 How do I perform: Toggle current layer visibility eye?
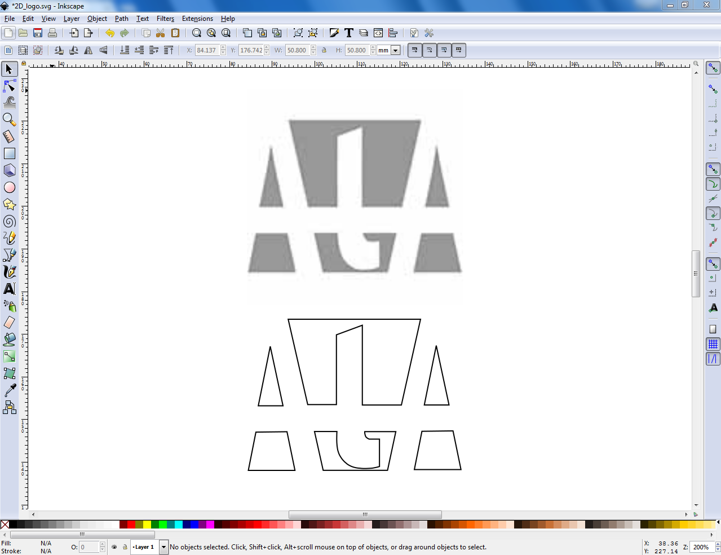114,547
